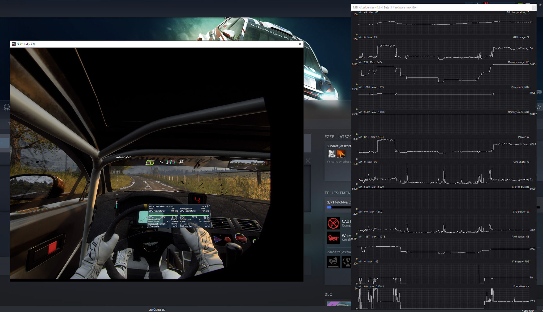Viewport: 543px width, 312px height.
Task: Click the TELJESÍTMÉNY section heading
Action: [338, 193]
